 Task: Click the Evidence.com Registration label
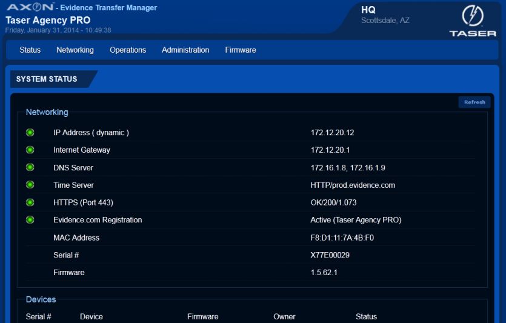coord(98,220)
